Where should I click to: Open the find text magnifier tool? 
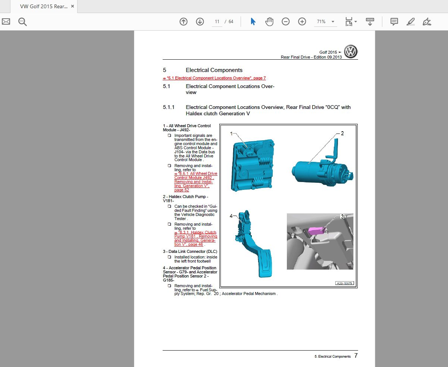point(22,22)
